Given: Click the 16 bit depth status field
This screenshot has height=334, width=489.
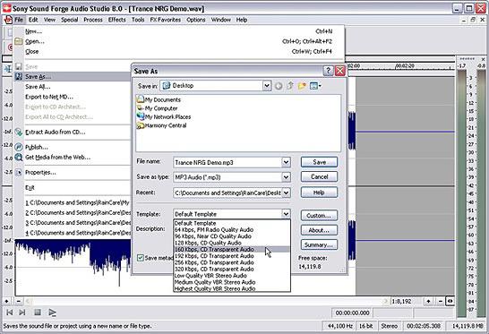Looking at the screenshot, I should tap(365, 326).
